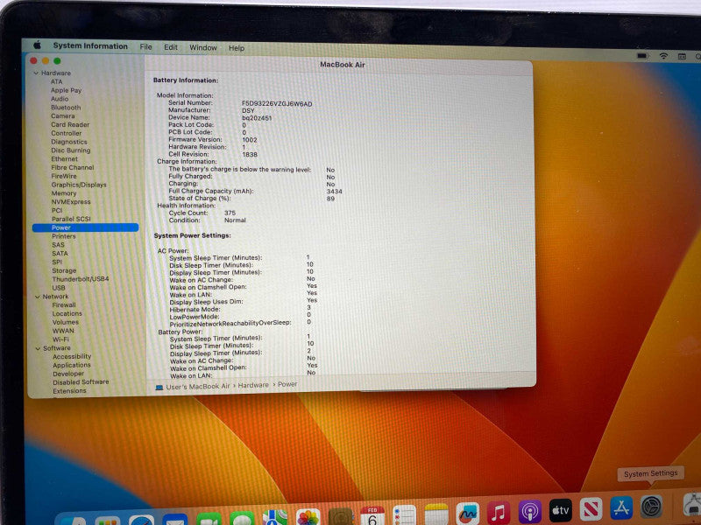Open Reminders from the Dock

(405, 514)
